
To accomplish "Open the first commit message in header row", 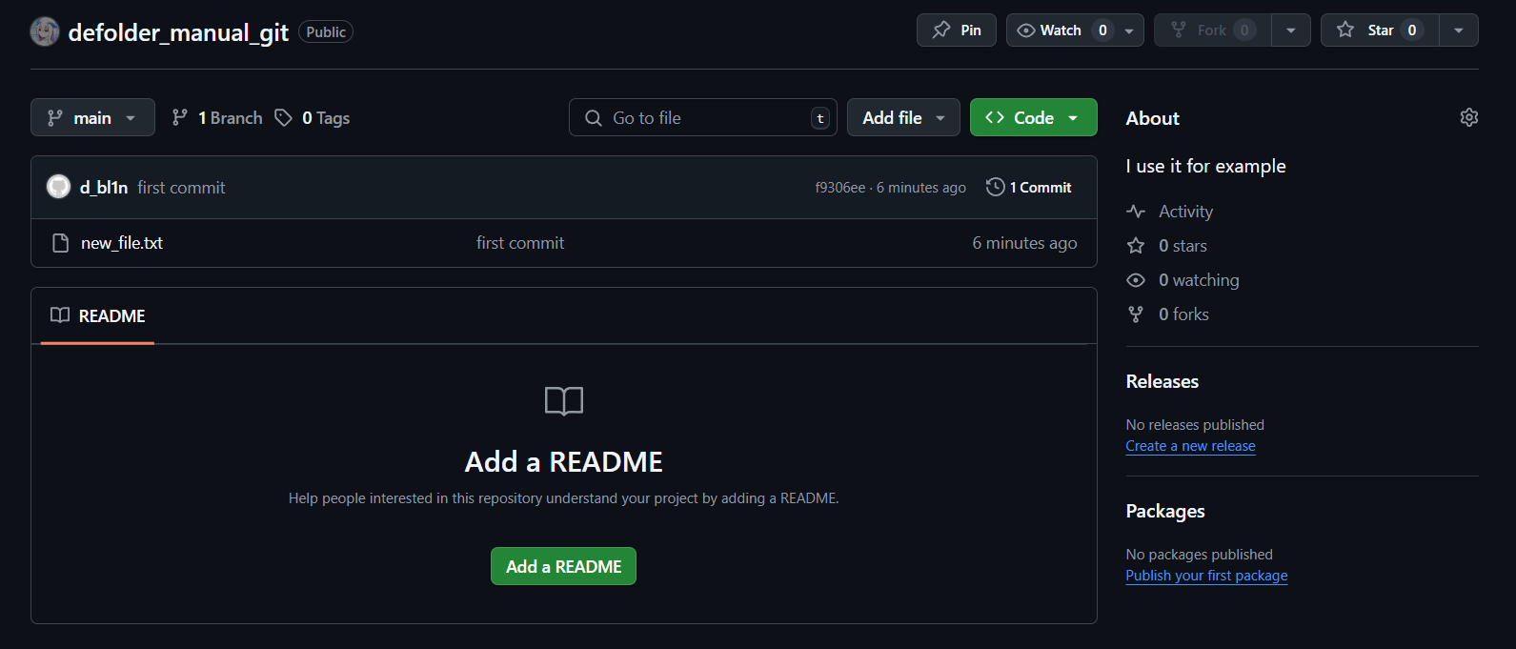I will 181,188.
